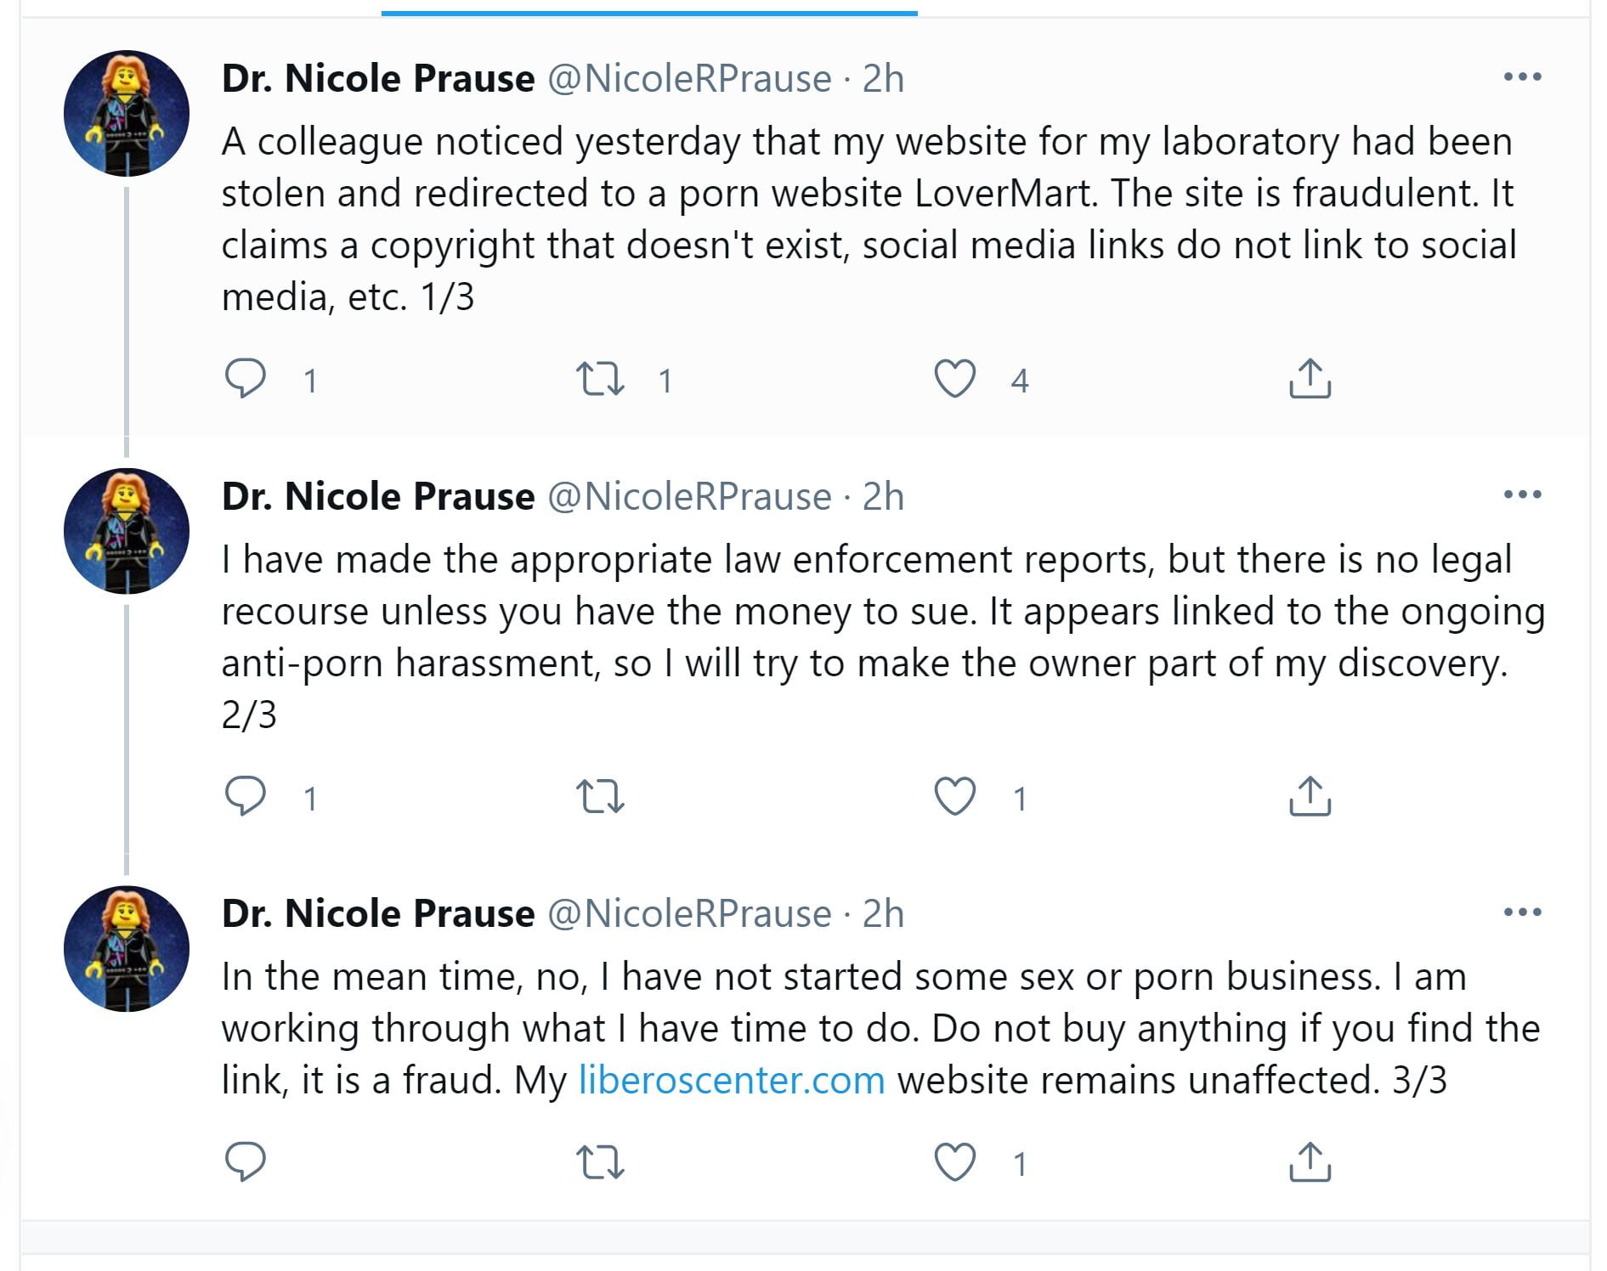
Task: Open @NicoleRPrause handle on the first tweet
Action: click(x=689, y=79)
